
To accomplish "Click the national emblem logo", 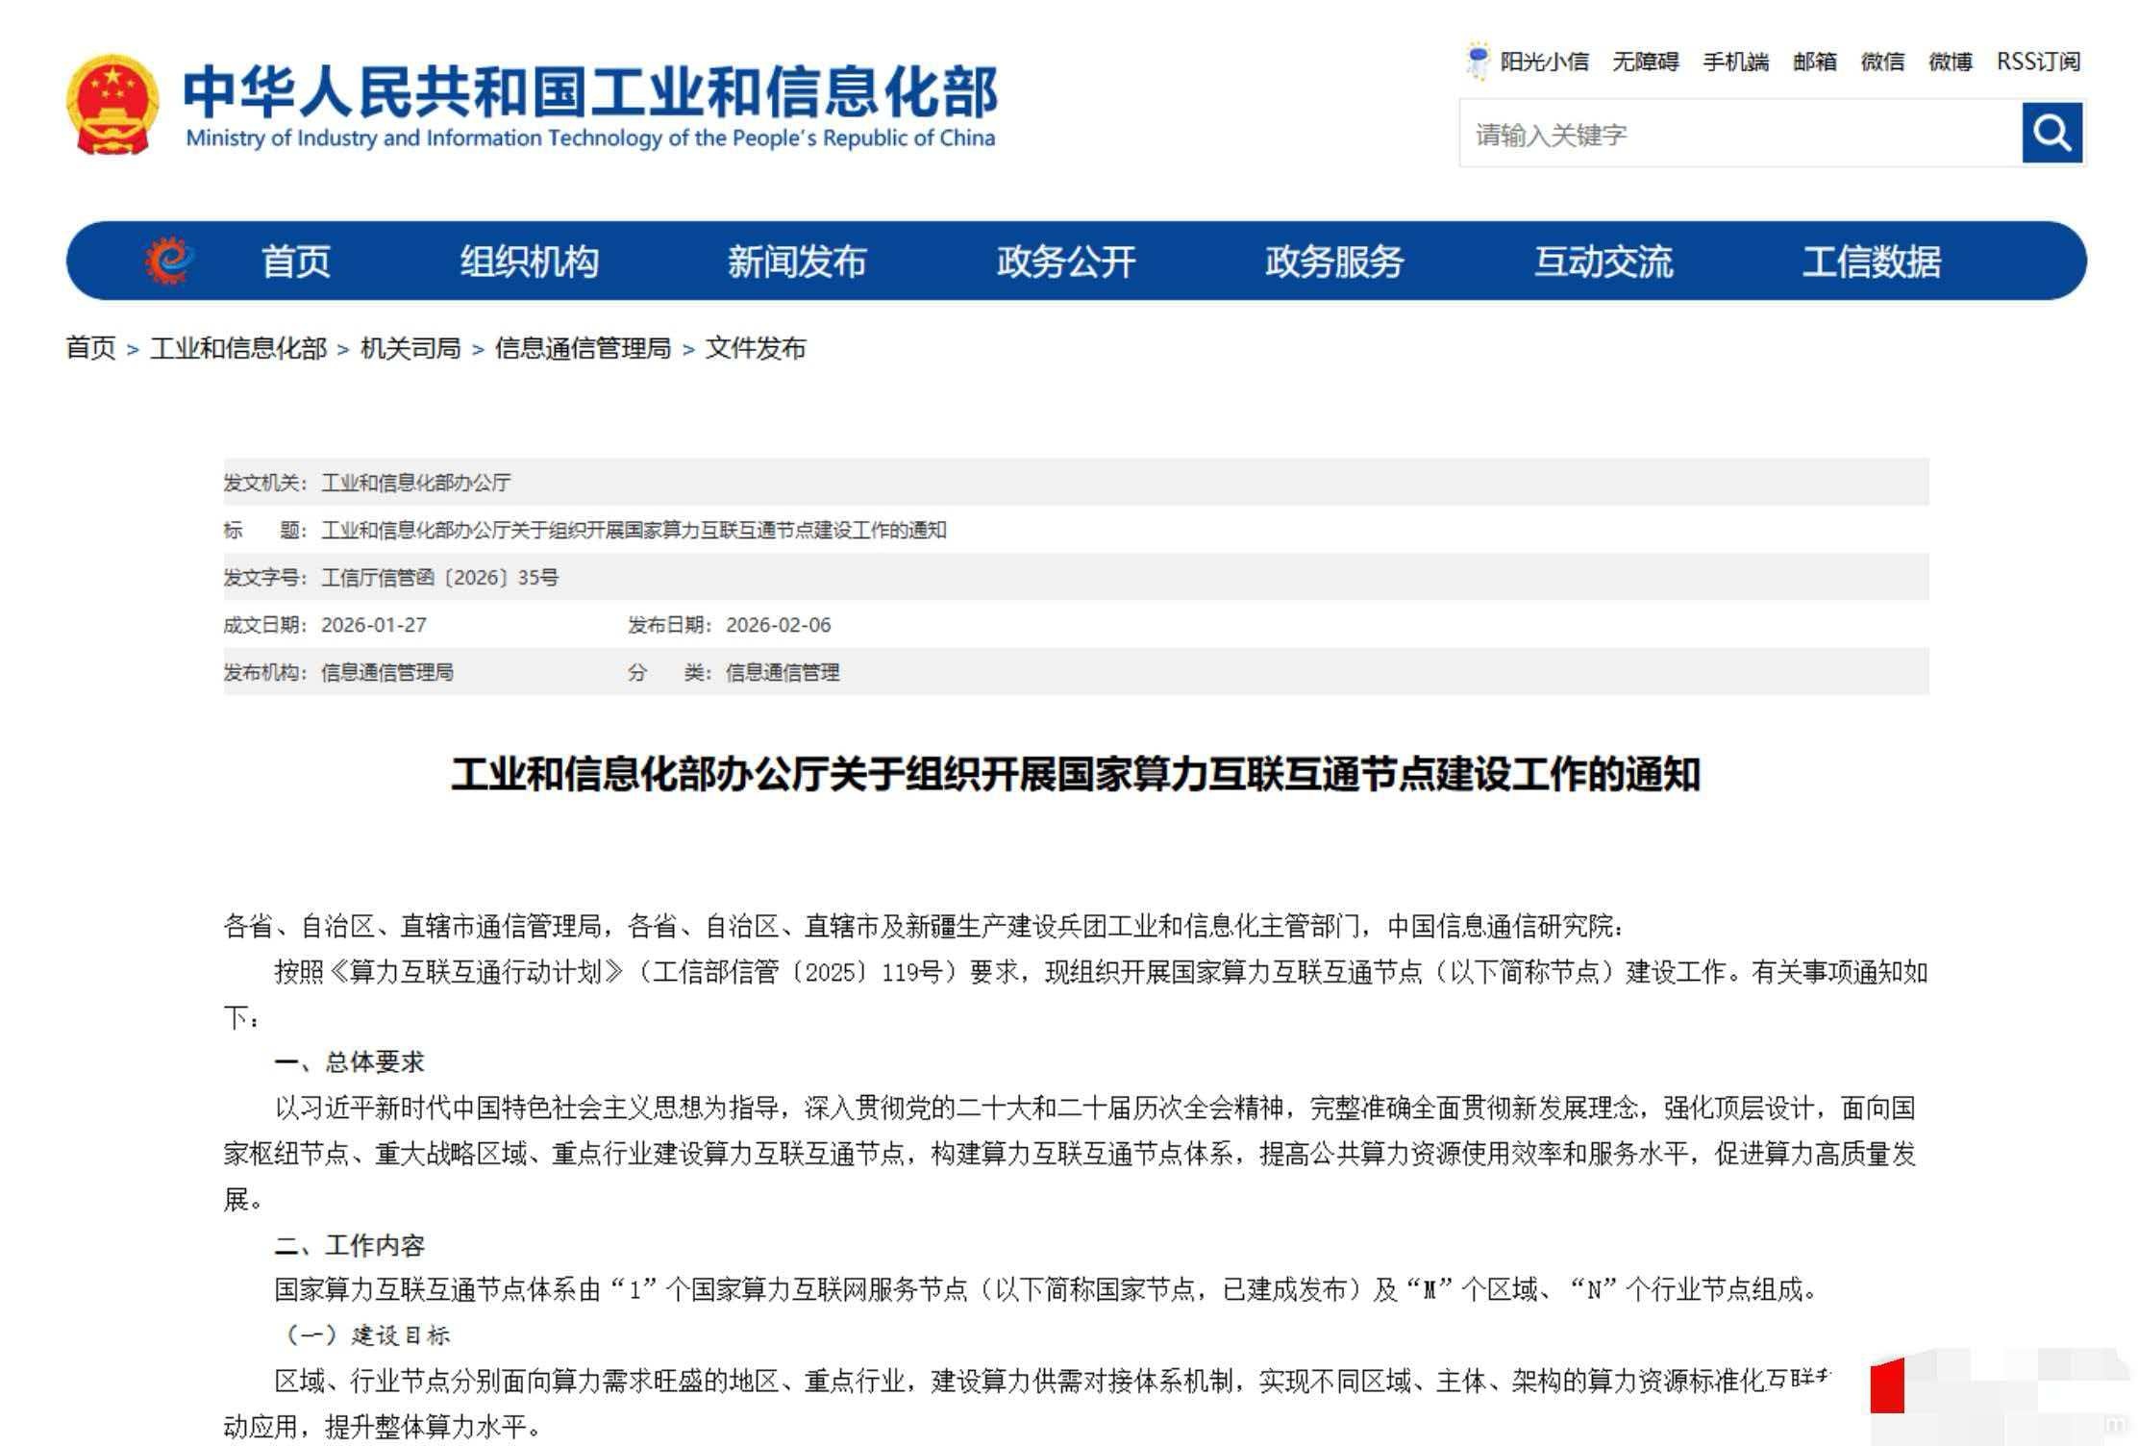I will [x=112, y=104].
